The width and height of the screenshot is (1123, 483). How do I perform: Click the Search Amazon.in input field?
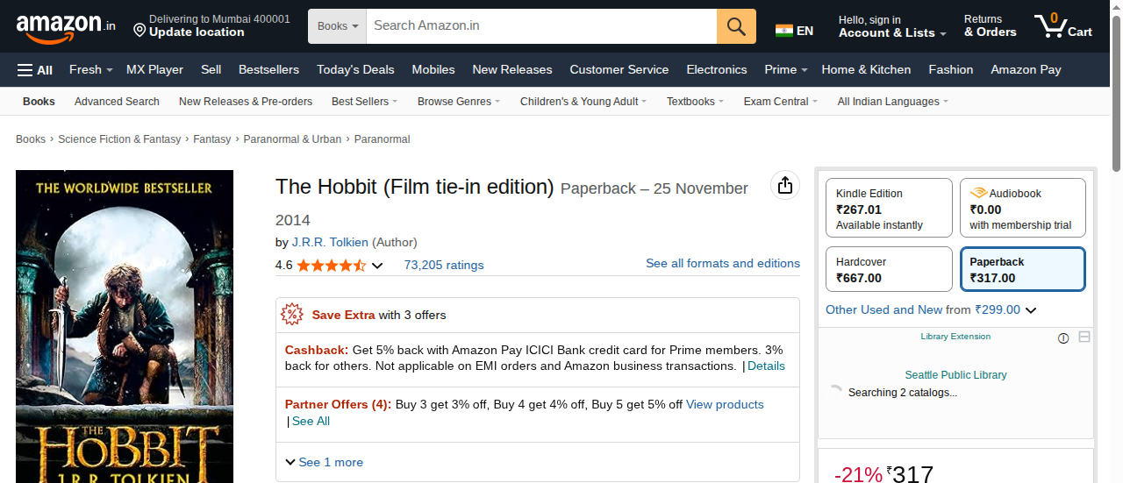(541, 26)
